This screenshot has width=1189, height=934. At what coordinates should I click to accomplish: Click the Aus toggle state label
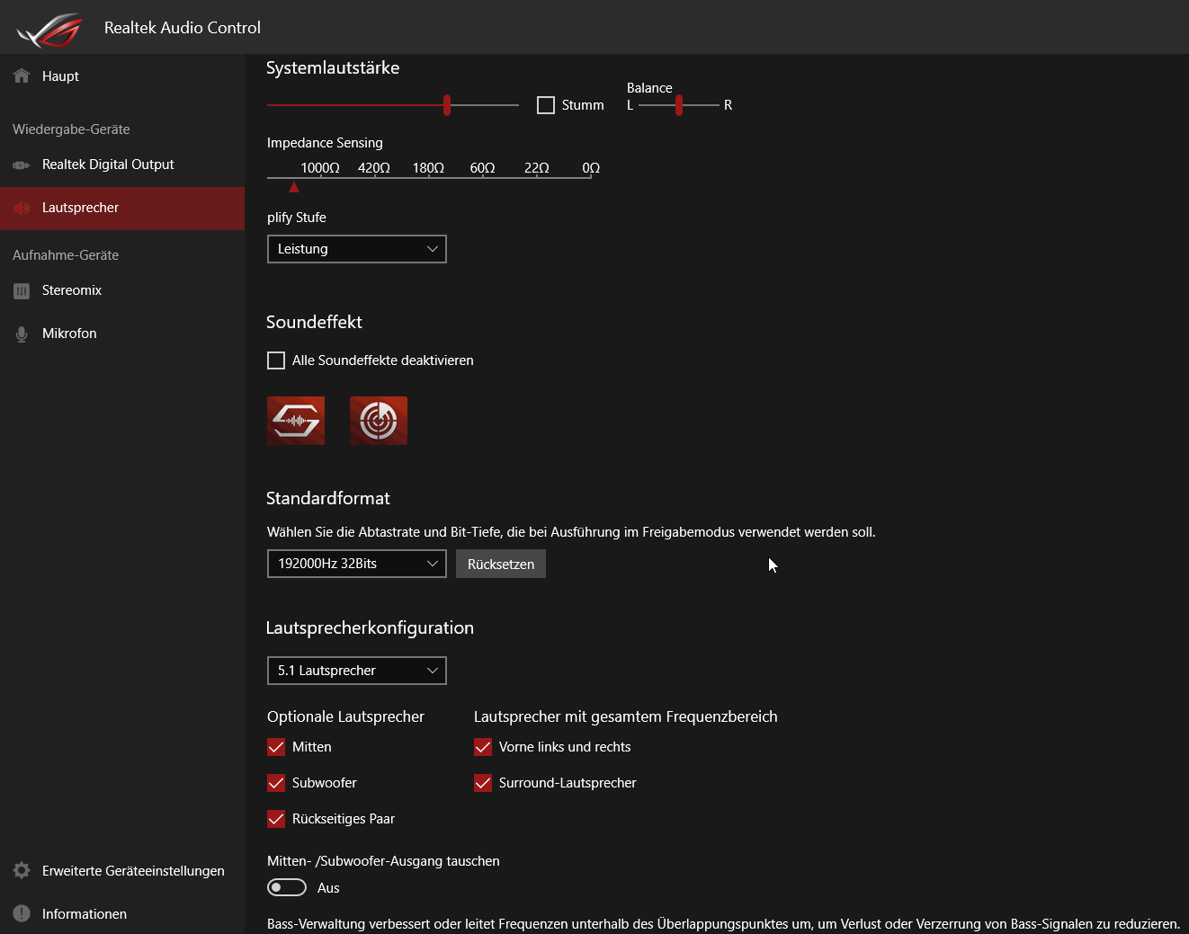[328, 888]
